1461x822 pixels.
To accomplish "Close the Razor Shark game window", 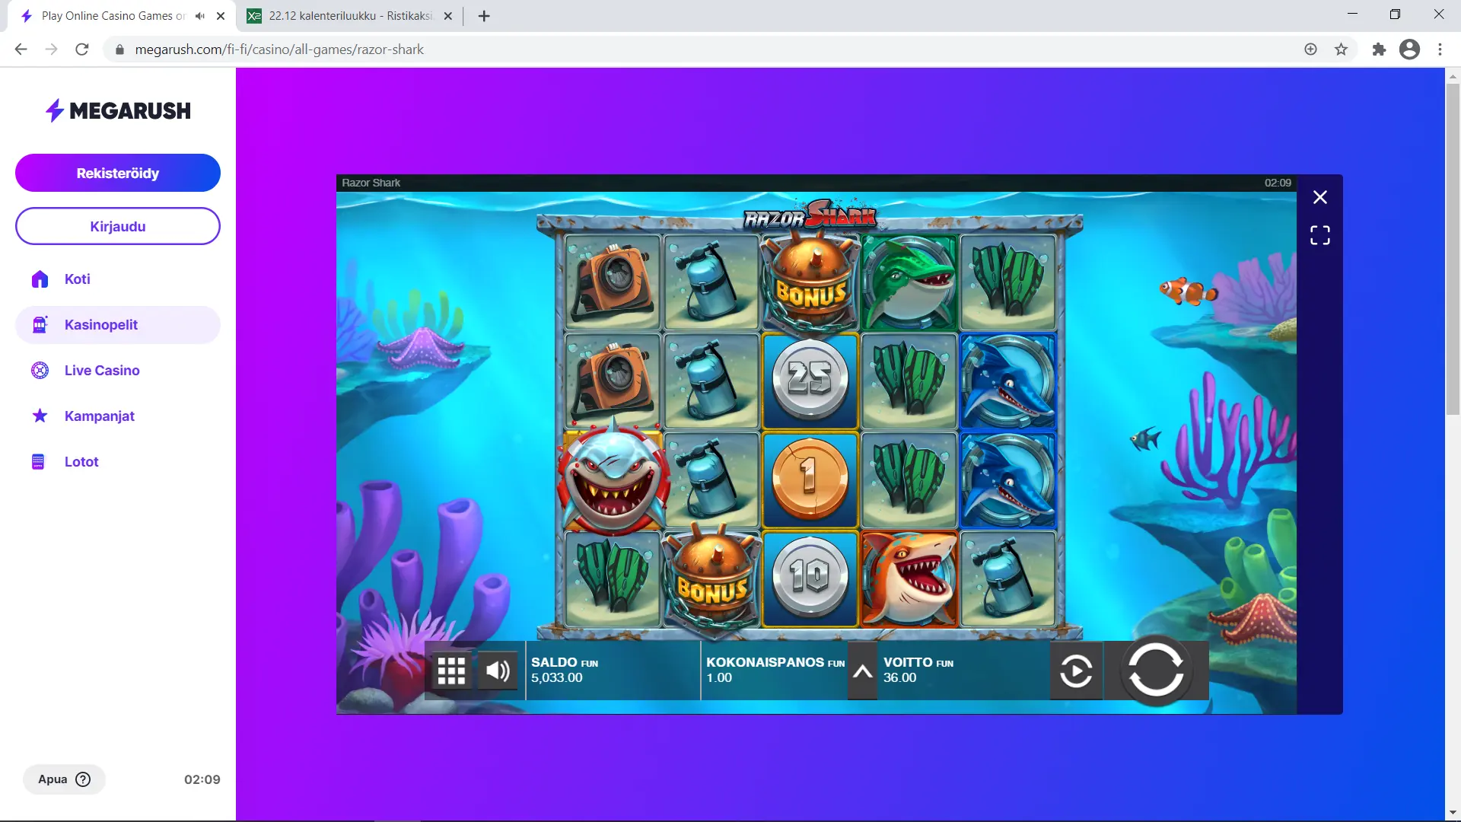I will point(1320,197).
